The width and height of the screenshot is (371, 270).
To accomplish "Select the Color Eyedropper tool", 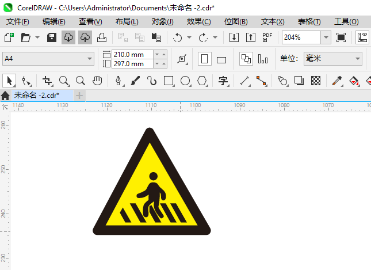I will (x=337, y=81).
